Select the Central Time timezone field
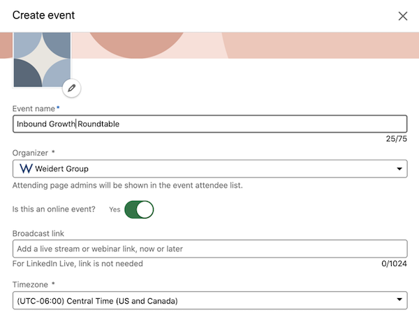The height and width of the screenshot is (317, 419). (x=209, y=300)
